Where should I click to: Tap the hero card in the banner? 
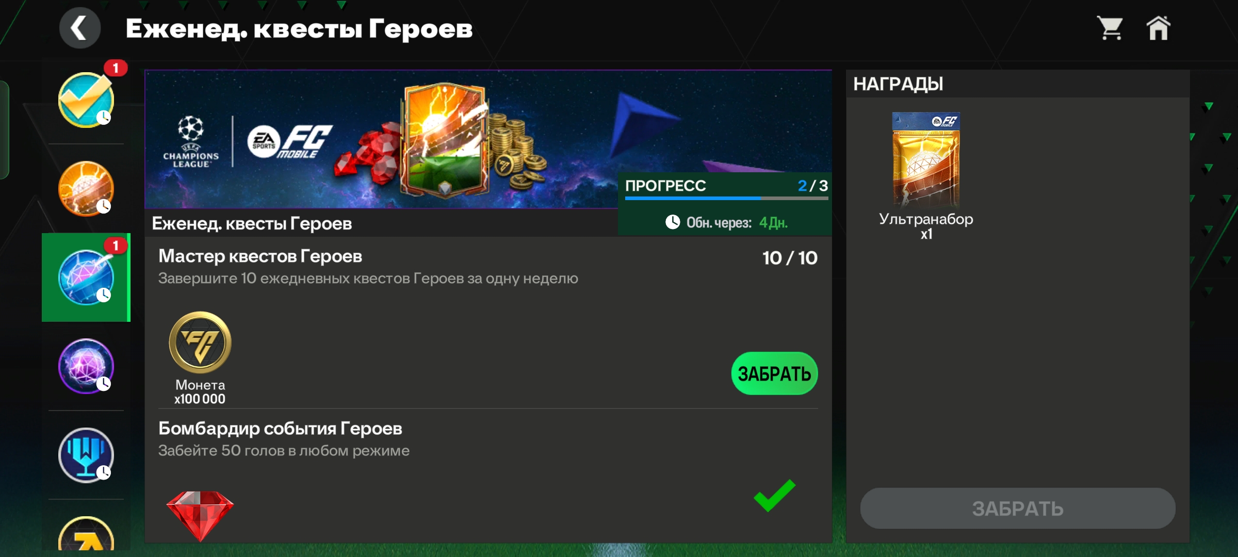(445, 140)
